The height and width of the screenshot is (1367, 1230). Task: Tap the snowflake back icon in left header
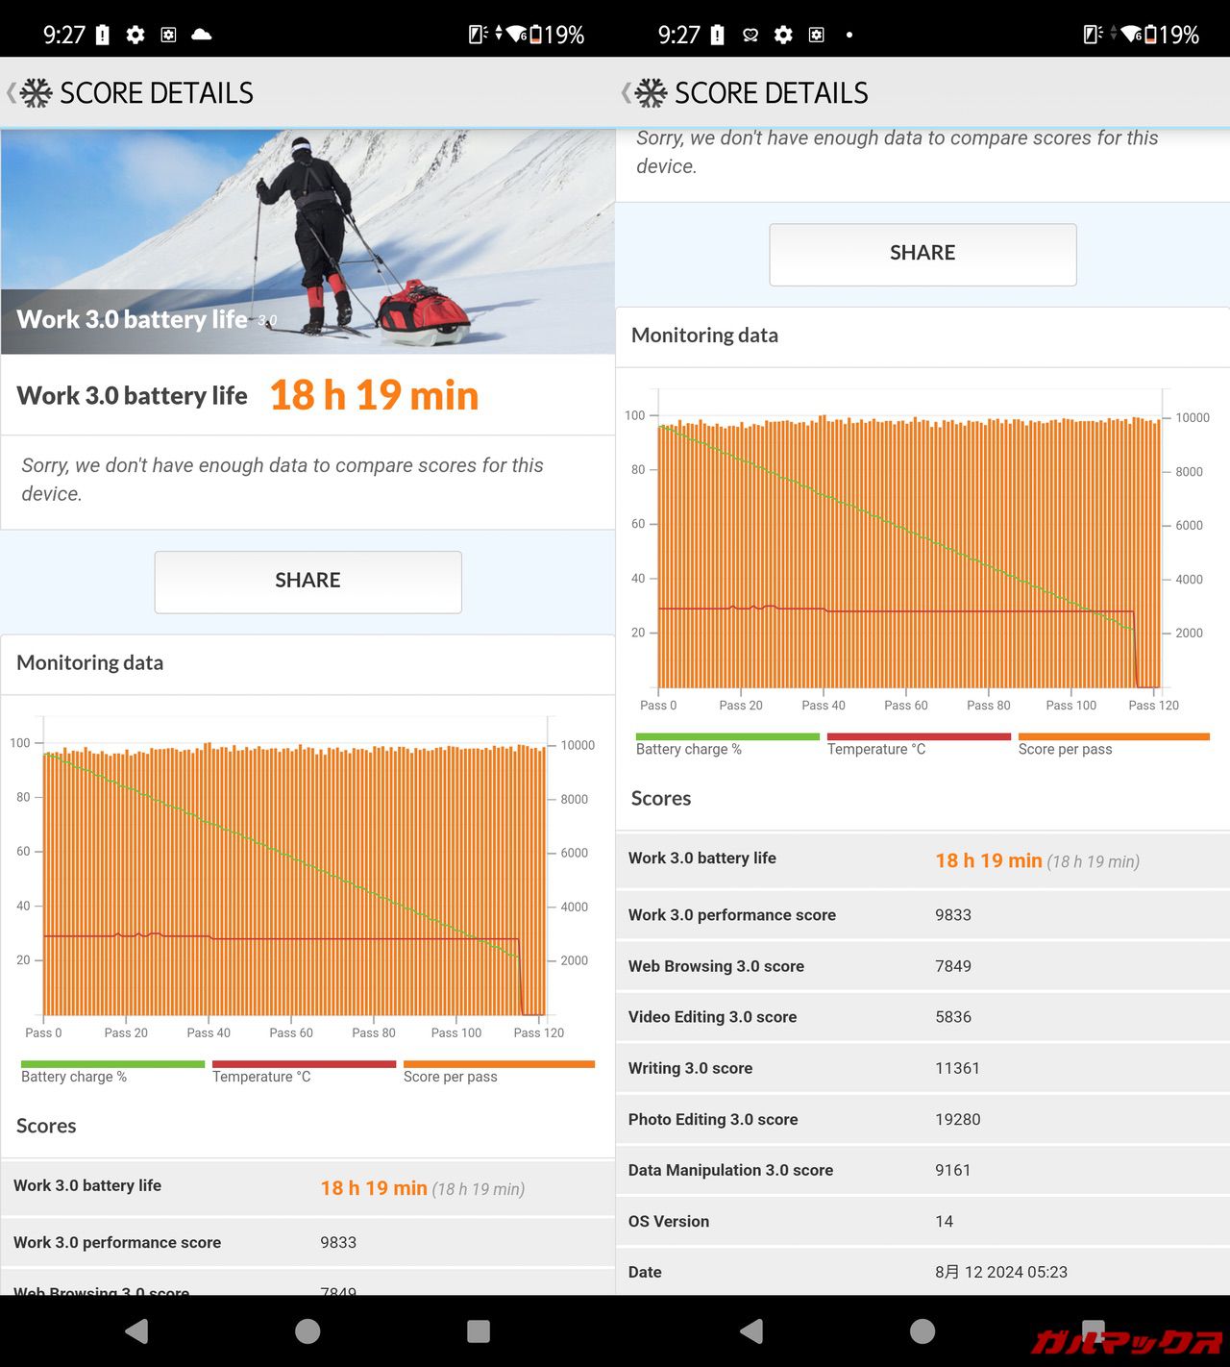coord(35,93)
